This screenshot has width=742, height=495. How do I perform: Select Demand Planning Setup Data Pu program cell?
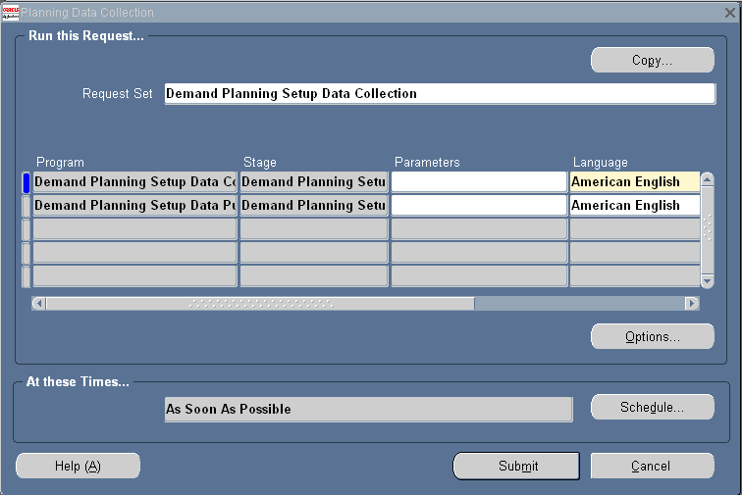(134, 206)
